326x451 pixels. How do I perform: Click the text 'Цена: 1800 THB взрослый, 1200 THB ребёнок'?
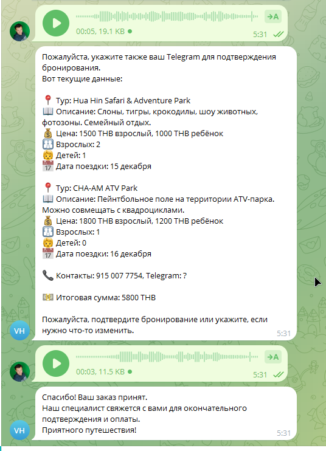click(x=139, y=221)
